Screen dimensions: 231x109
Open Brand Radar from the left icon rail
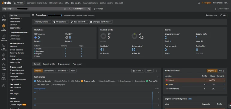pos(4,18)
